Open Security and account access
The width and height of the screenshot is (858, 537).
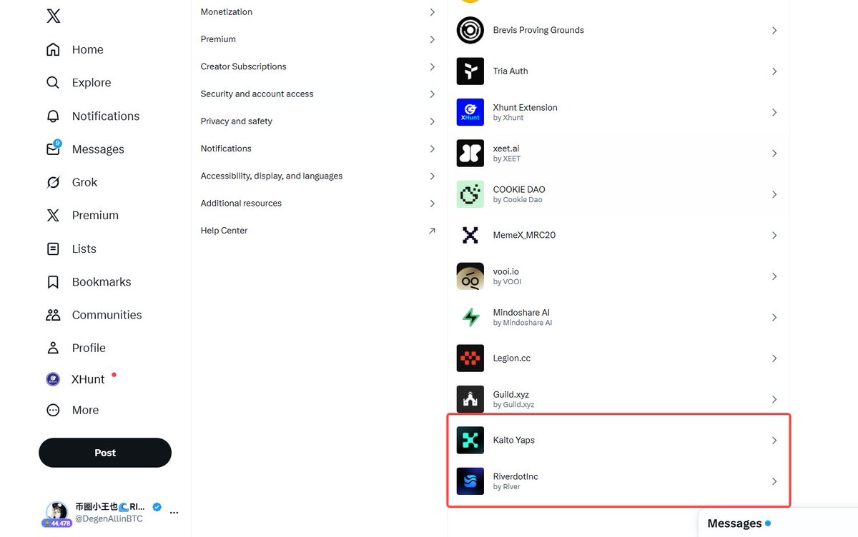(319, 94)
